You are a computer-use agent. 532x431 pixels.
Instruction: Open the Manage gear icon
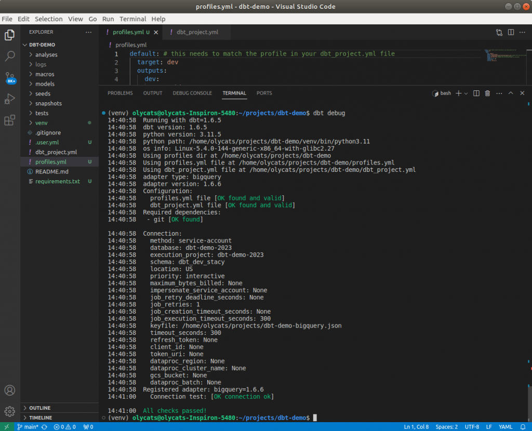click(x=9, y=411)
